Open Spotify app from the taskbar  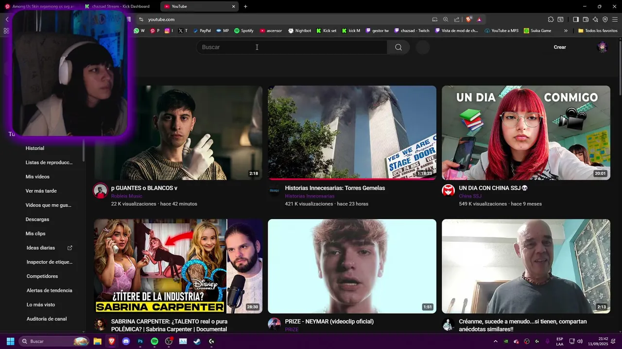coord(155,341)
